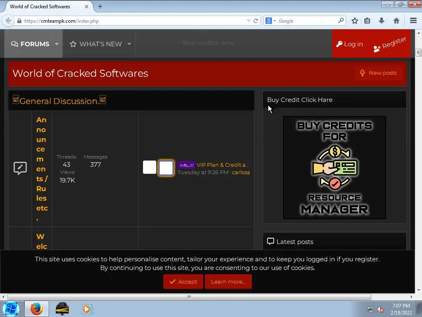This screenshot has width=422, height=317.
Task: Click the Buy credits now banner text
Action: (x=209, y=43)
